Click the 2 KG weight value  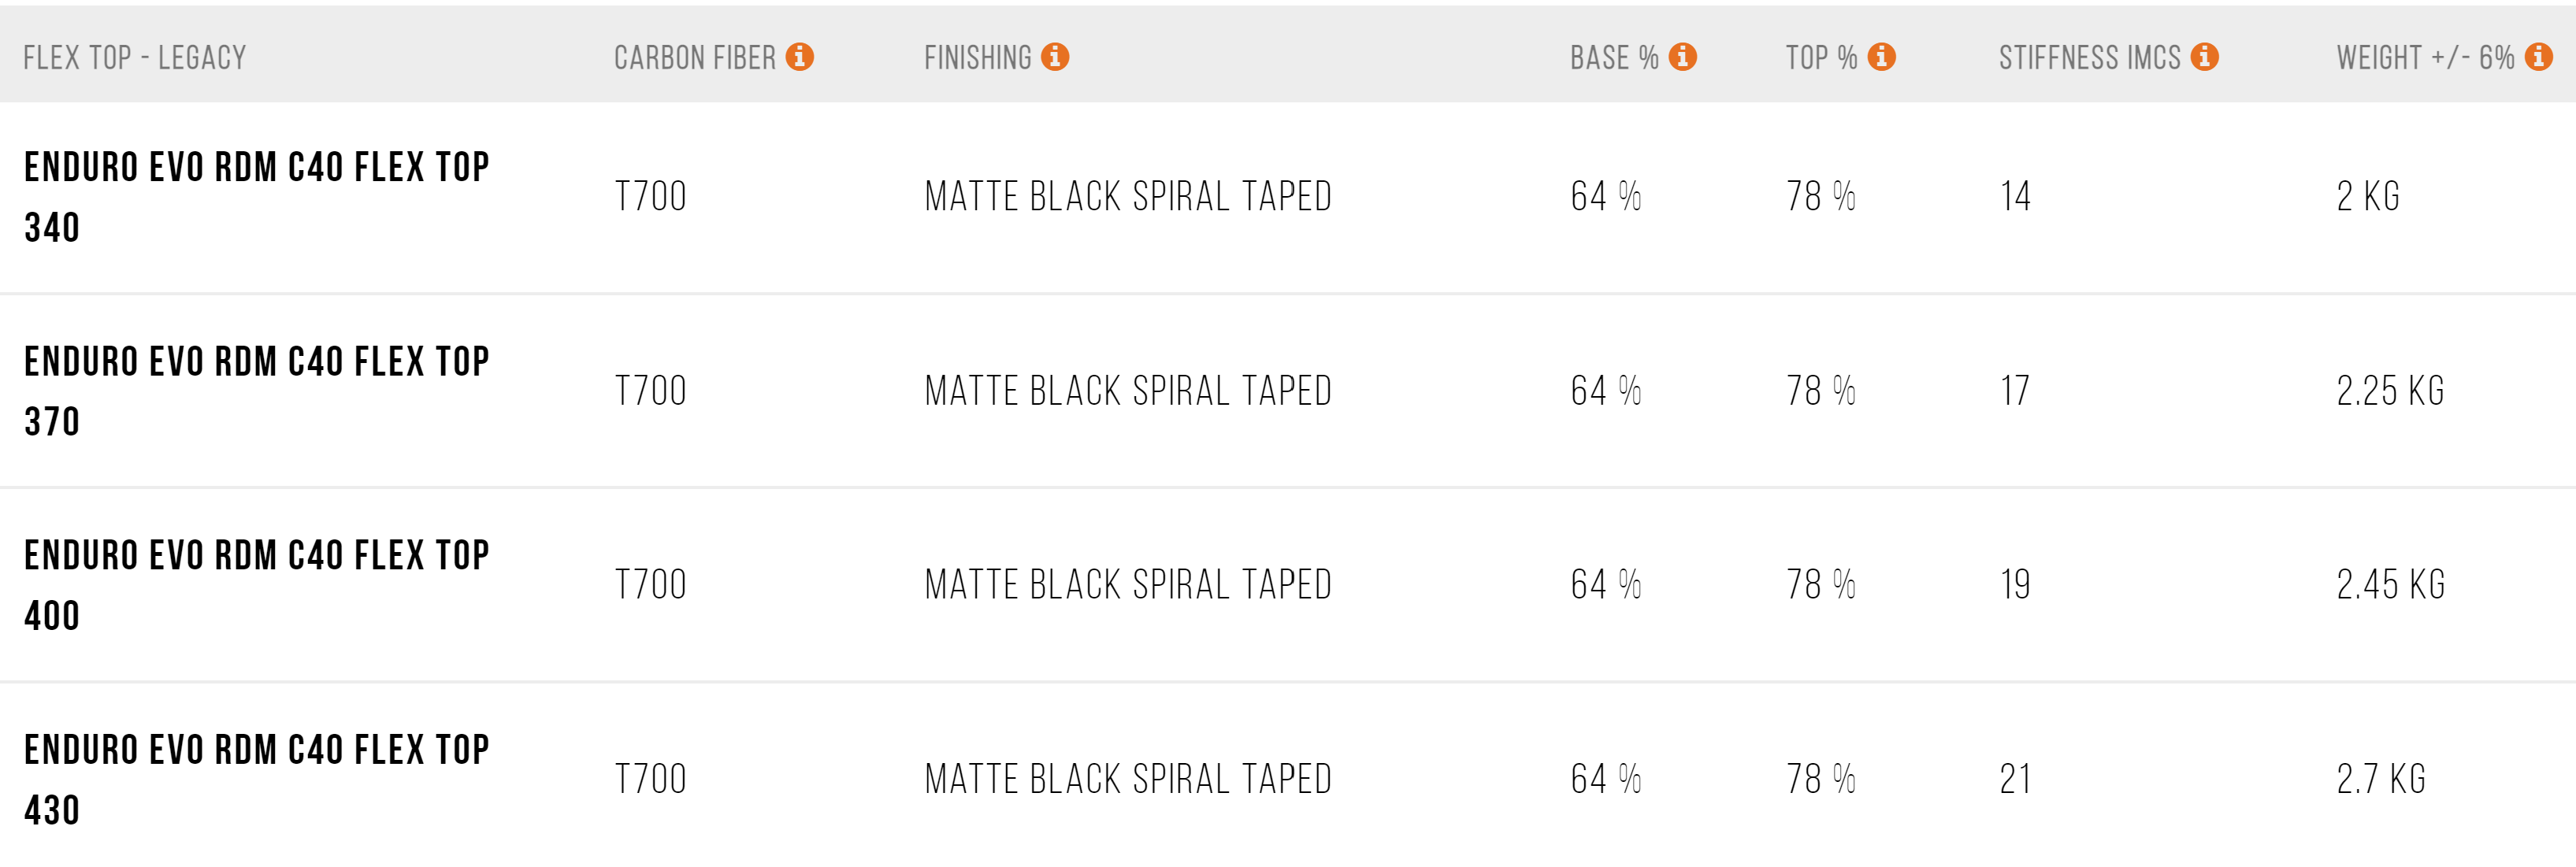(x=2368, y=196)
